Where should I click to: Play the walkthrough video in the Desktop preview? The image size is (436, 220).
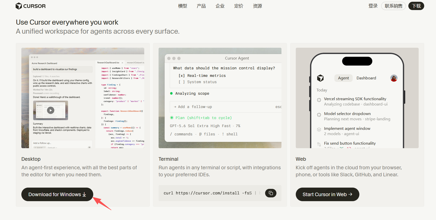coord(51,110)
